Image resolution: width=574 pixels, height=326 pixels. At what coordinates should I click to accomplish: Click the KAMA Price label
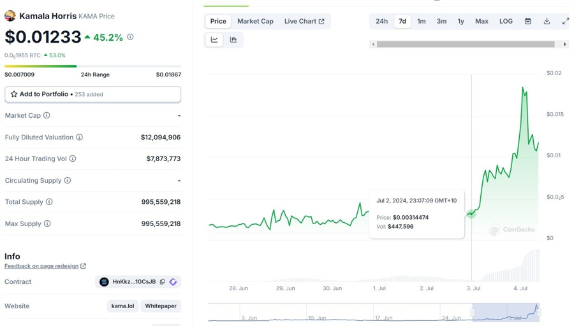(97, 16)
